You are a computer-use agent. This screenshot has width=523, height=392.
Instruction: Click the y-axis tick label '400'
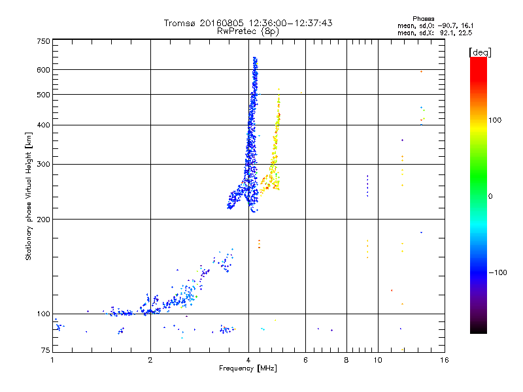point(43,125)
